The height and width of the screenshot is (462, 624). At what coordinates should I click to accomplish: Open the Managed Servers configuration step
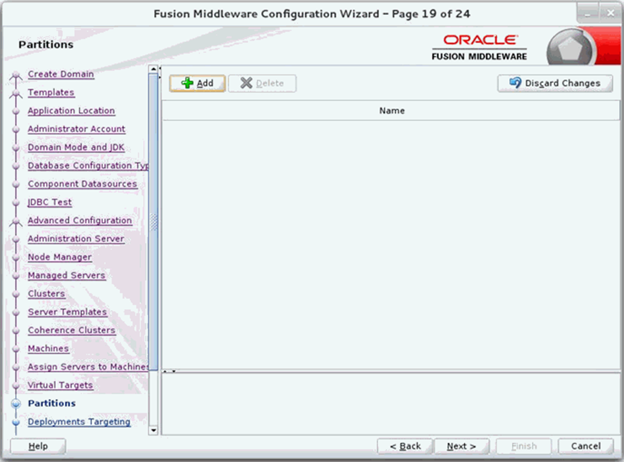pyautogui.click(x=66, y=275)
